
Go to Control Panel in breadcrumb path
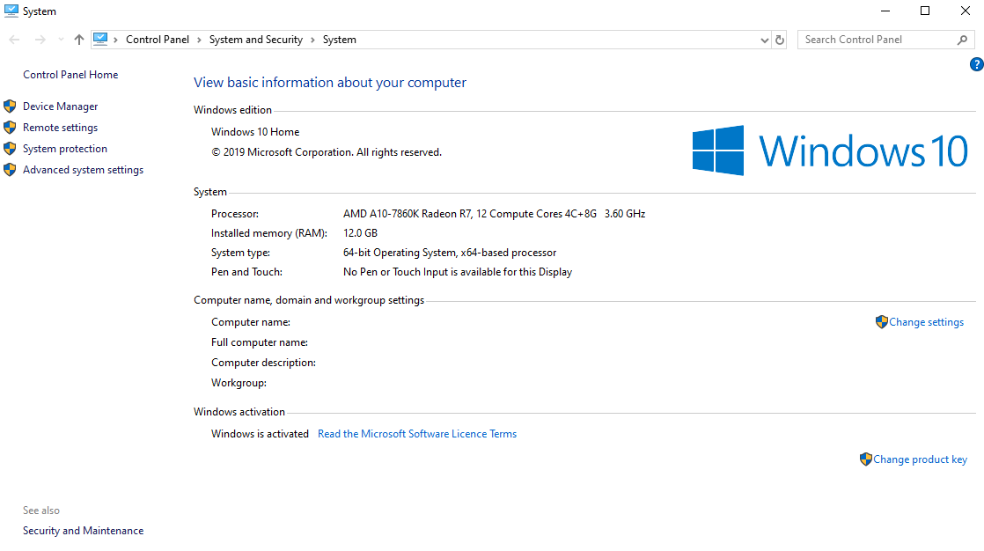point(157,40)
